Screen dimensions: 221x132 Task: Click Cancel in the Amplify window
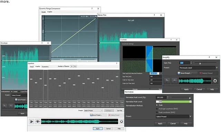[199, 89]
